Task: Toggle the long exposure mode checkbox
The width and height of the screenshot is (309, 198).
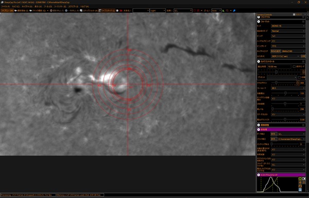Action: [294, 67]
